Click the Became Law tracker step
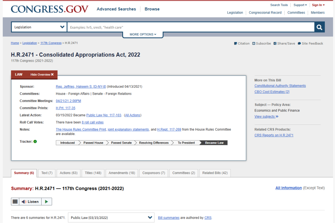335x223 pixels. [214, 143]
